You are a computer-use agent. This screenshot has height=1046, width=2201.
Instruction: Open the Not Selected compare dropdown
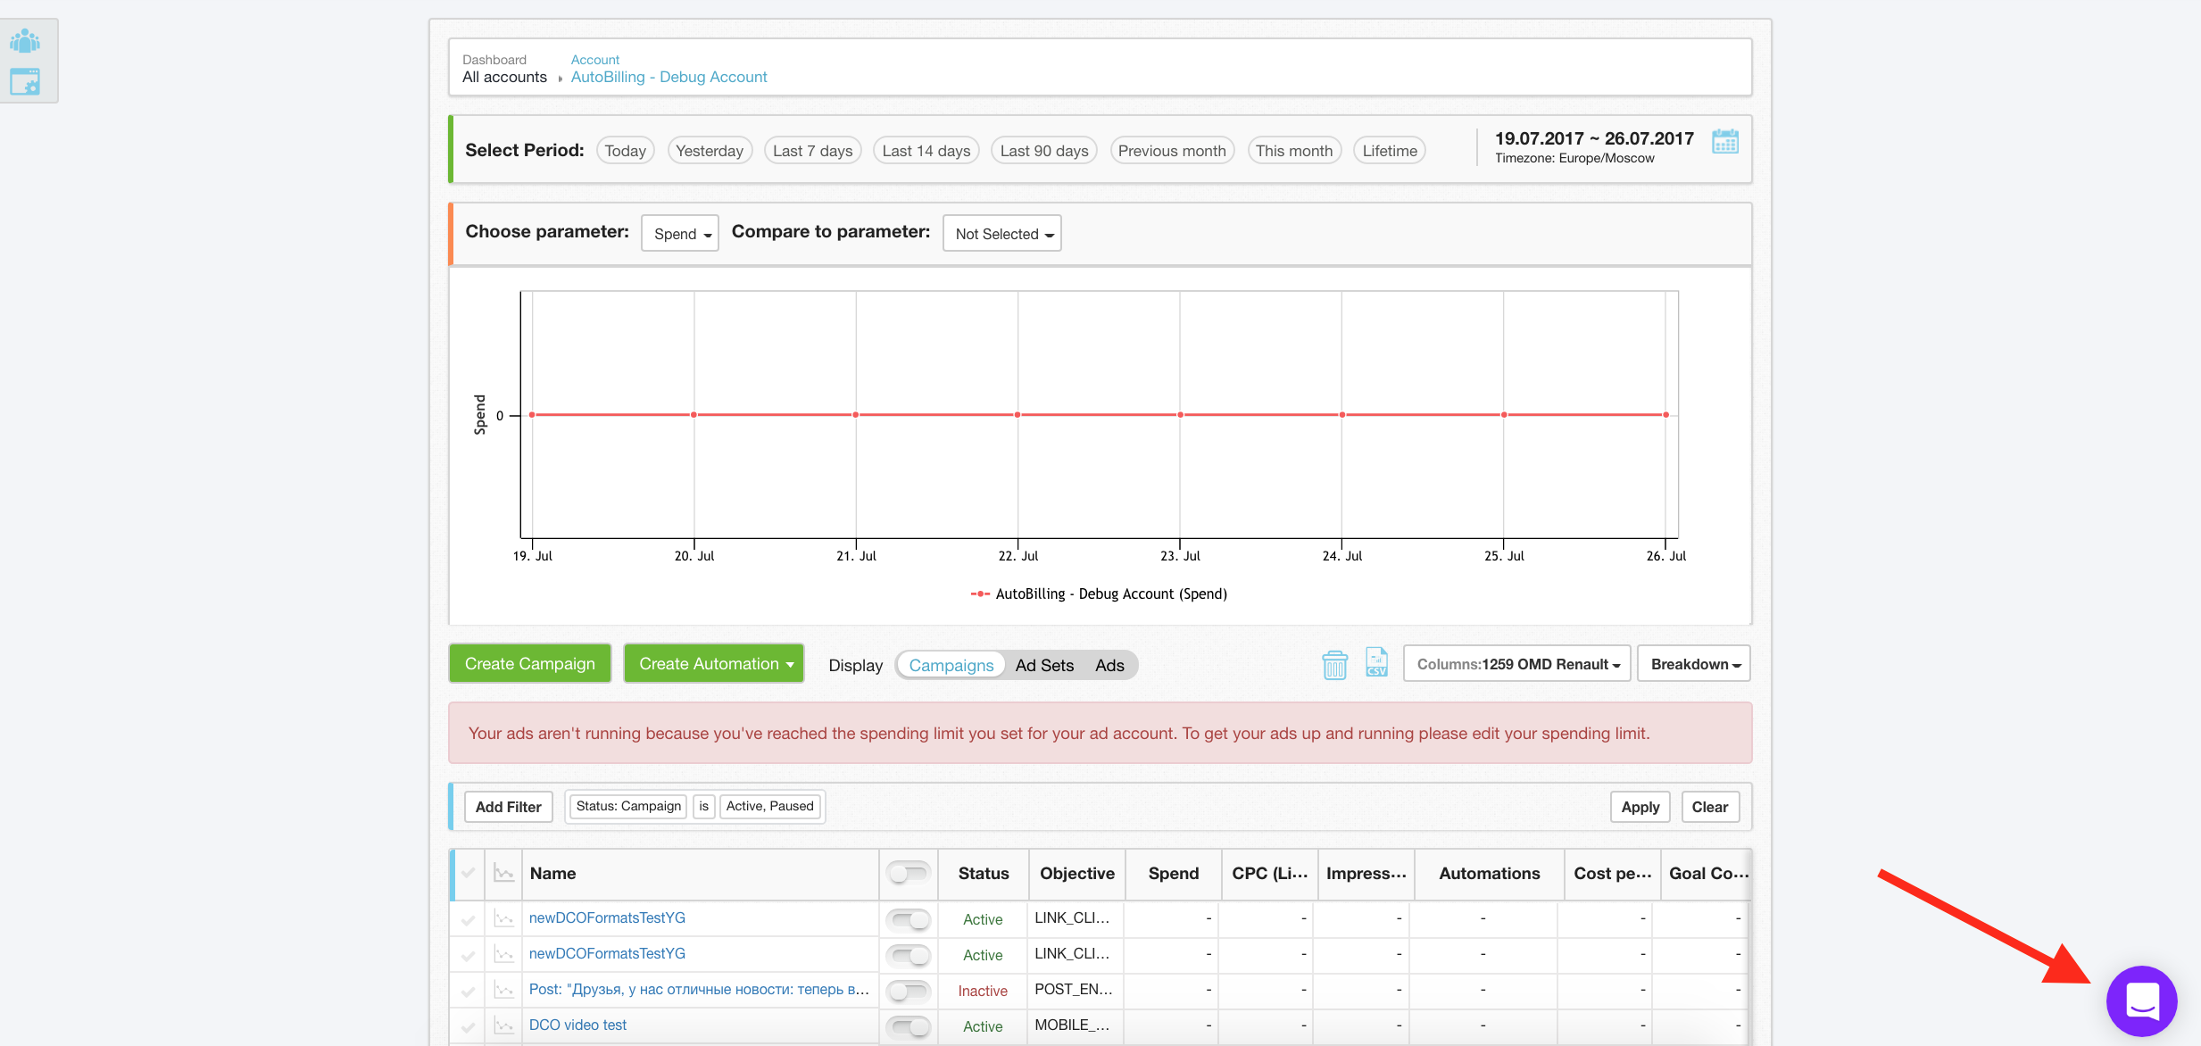click(1002, 233)
